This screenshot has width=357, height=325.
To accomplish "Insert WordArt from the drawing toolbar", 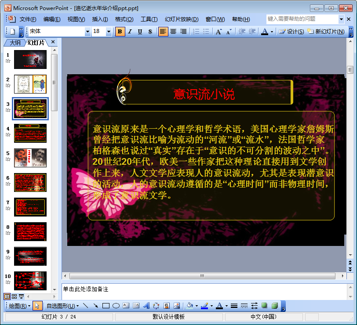I will click(x=146, y=306).
